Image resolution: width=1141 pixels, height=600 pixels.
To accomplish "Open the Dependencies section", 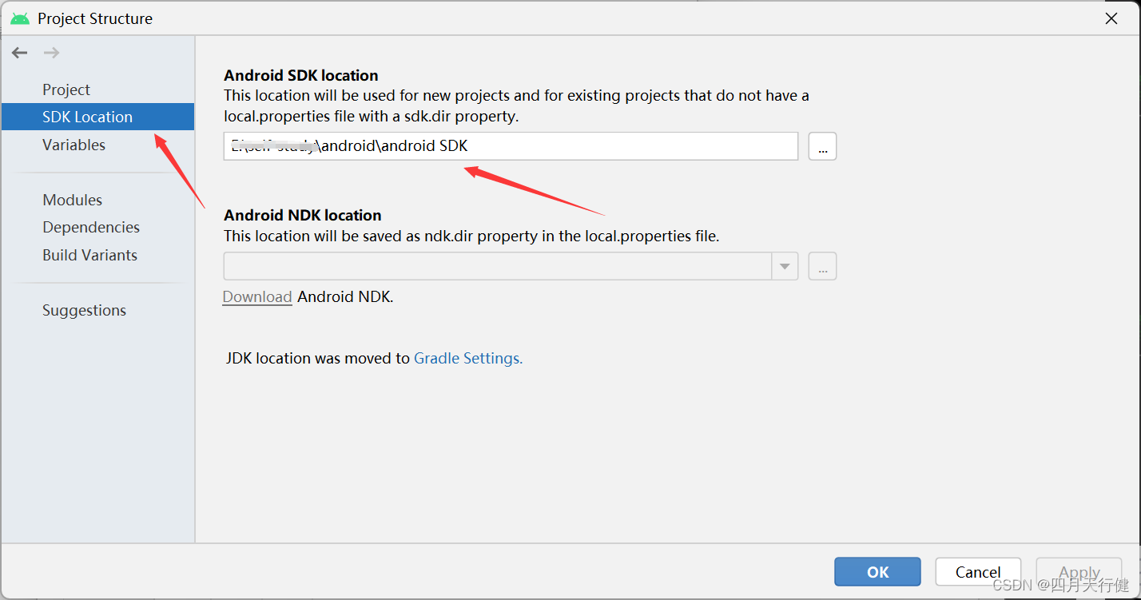I will pyautogui.click(x=91, y=228).
